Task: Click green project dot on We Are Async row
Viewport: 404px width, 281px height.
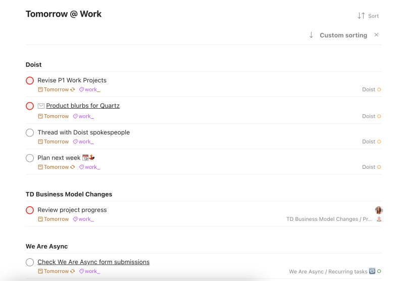Action: (379, 271)
